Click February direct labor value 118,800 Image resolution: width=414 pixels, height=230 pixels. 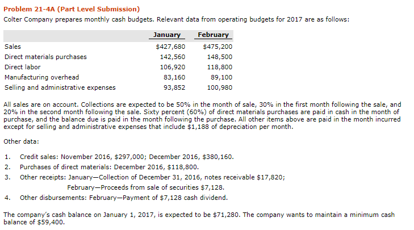click(x=220, y=68)
